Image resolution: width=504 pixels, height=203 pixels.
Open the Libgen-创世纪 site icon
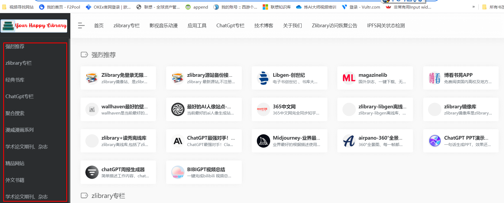pyautogui.click(x=263, y=78)
